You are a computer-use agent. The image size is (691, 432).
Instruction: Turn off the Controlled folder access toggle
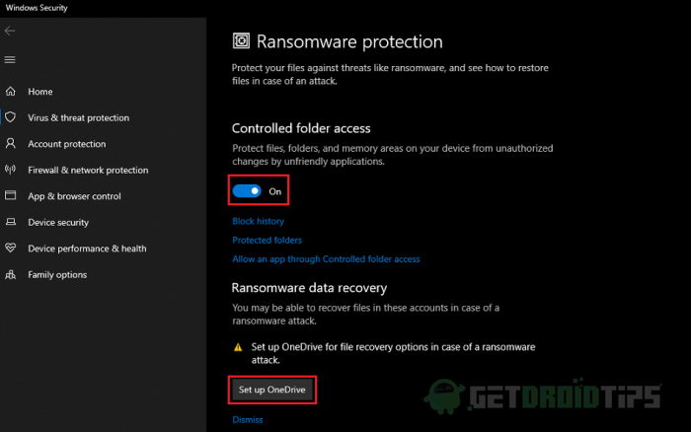pos(247,190)
